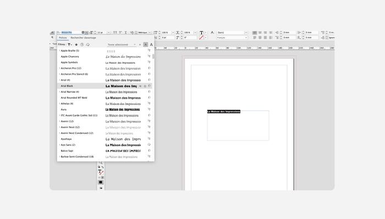Image resolution: width=385 pixels, height=219 pixels.
Task: Choose the Ayuthaya font
Action: pos(67,139)
